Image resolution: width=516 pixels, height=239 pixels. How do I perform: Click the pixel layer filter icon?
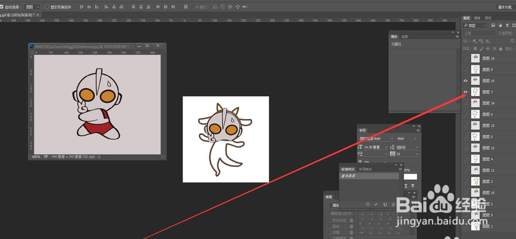point(493,25)
